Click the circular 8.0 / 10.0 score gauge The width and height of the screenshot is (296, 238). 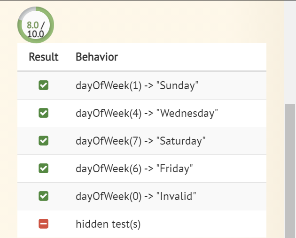coord(36,25)
